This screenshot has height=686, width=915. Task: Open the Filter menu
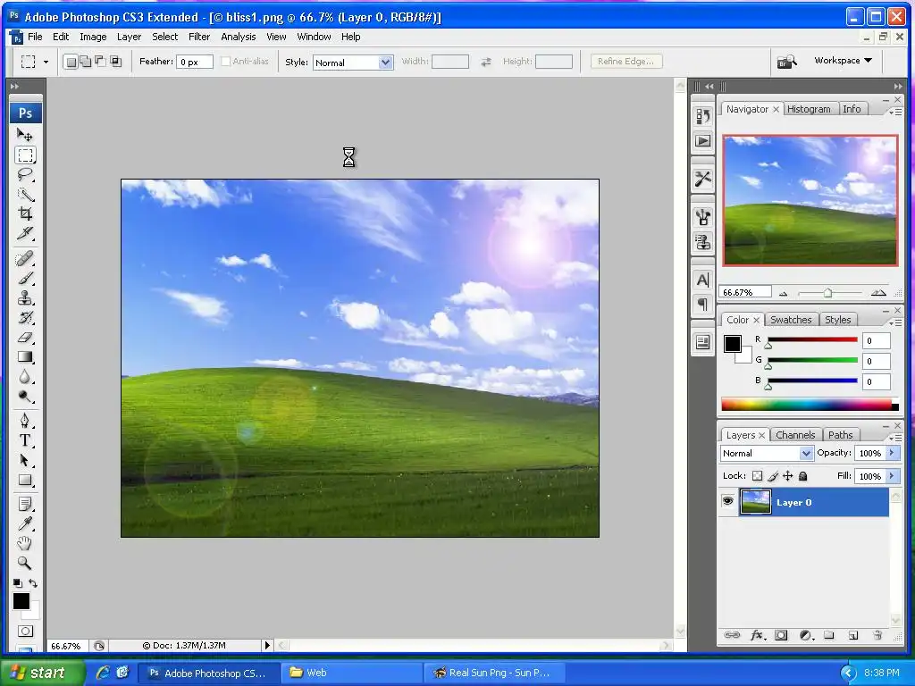point(199,37)
